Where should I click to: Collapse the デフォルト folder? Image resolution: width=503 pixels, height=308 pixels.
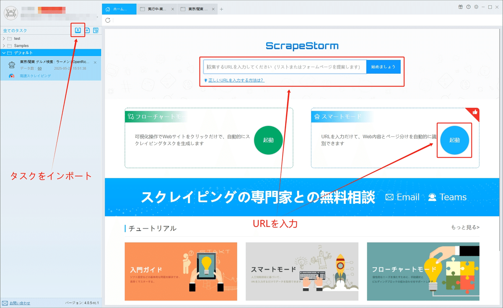pos(4,53)
